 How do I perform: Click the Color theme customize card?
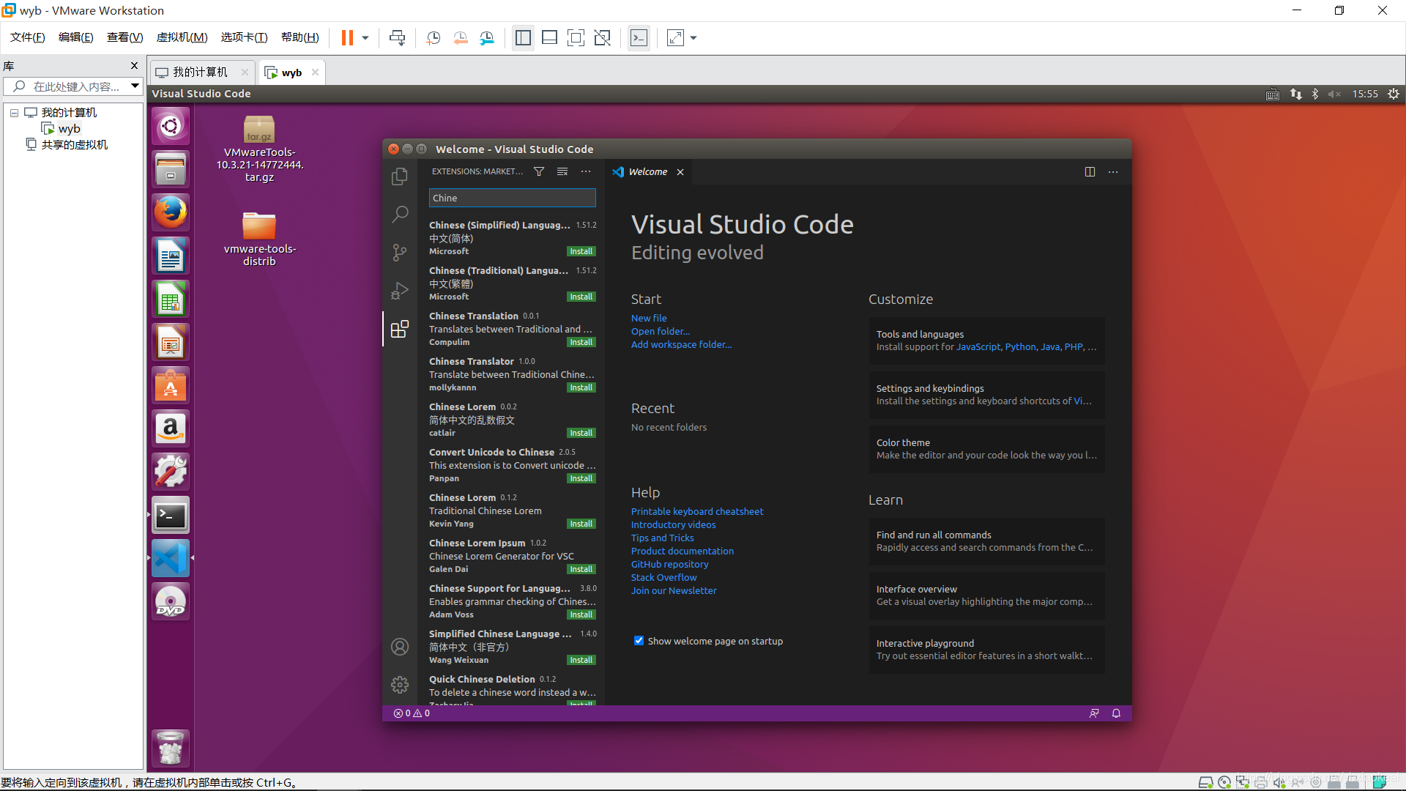(x=986, y=449)
